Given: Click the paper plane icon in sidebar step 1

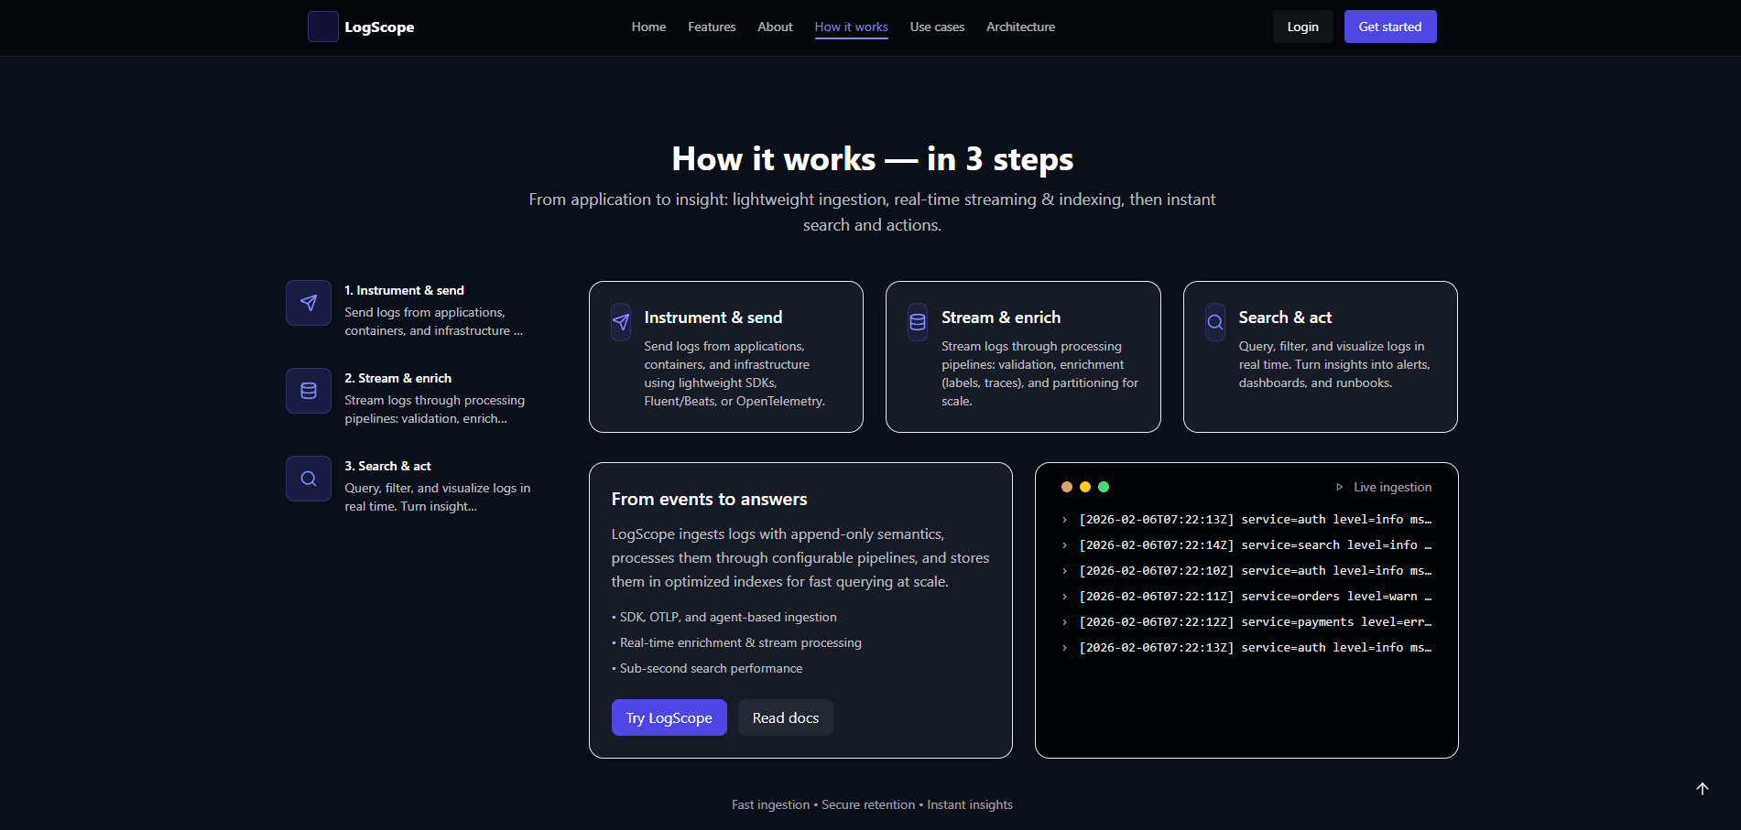Looking at the screenshot, I should click(309, 303).
